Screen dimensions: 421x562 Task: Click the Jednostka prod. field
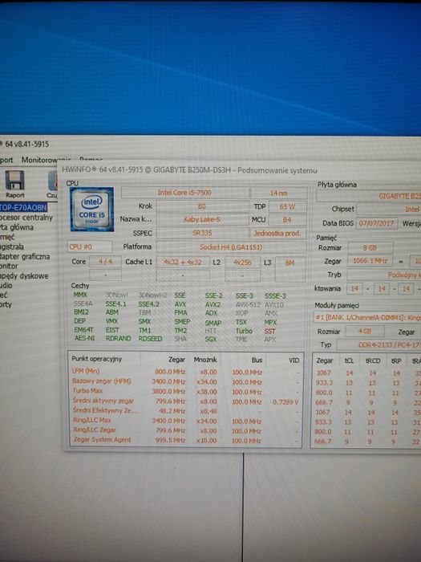click(277, 234)
